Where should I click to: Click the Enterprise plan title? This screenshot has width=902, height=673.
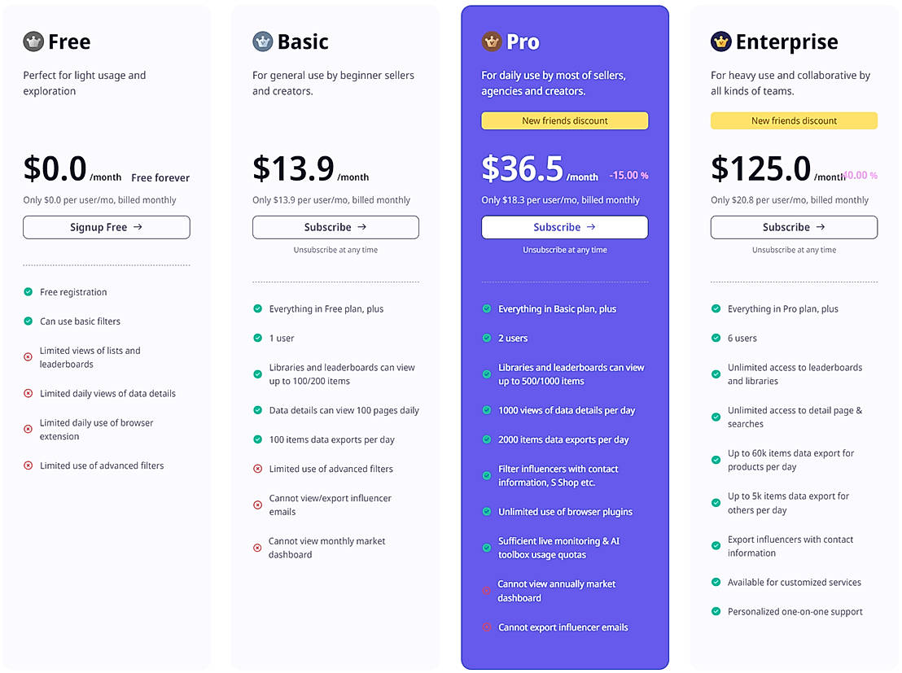[x=786, y=42]
